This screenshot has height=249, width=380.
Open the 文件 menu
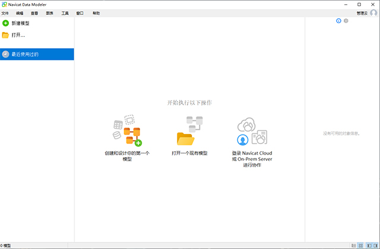[x=5, y=13]
